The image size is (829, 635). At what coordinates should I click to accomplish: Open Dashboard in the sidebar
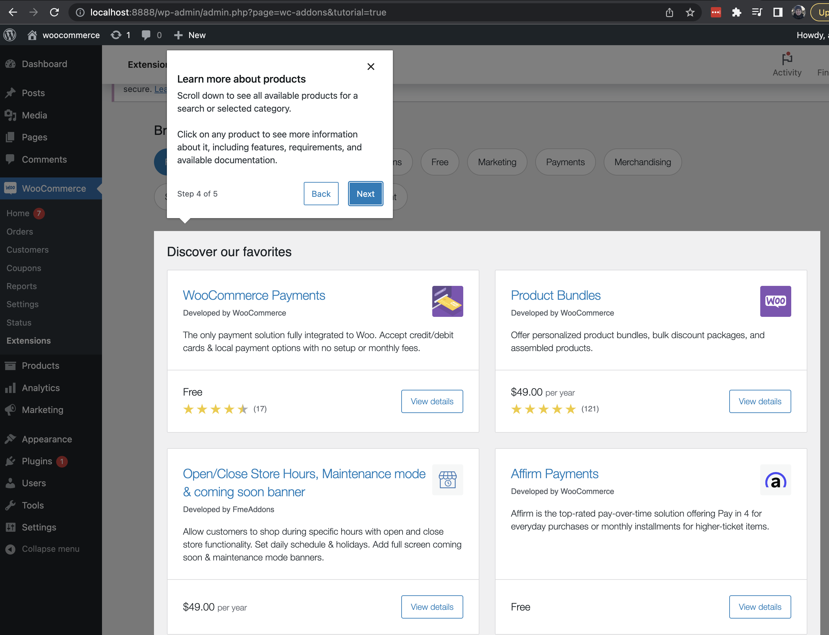51,64
